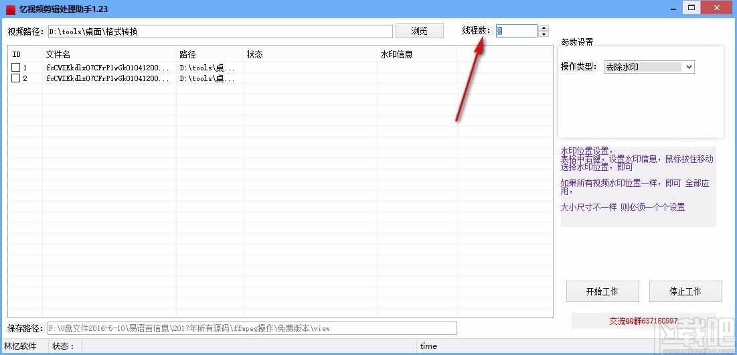Select the file name in row 1
Viewport: 737px width, 355px height.
pyautogui.click(x=108, y=68)
